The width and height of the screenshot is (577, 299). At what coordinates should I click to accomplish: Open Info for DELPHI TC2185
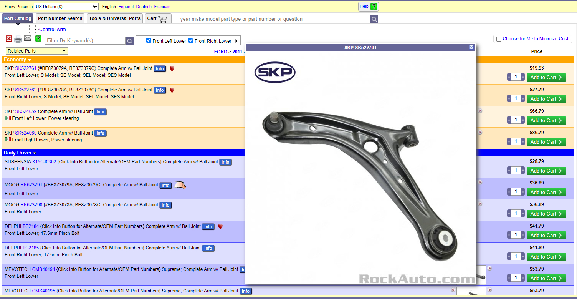(208, 248)
